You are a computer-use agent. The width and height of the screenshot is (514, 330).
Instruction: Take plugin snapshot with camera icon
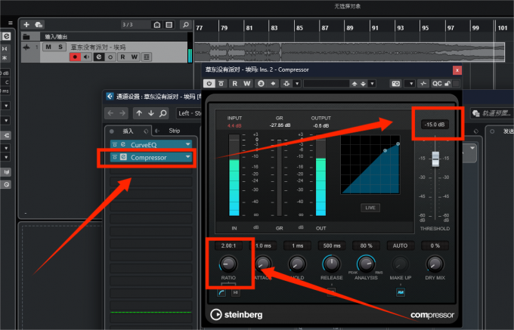point(395,84)
